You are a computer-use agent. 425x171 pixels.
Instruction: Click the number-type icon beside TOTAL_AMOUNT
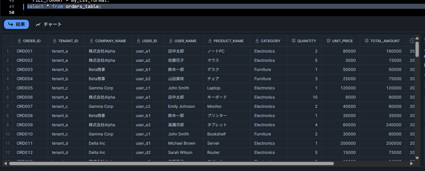[366, 41]
